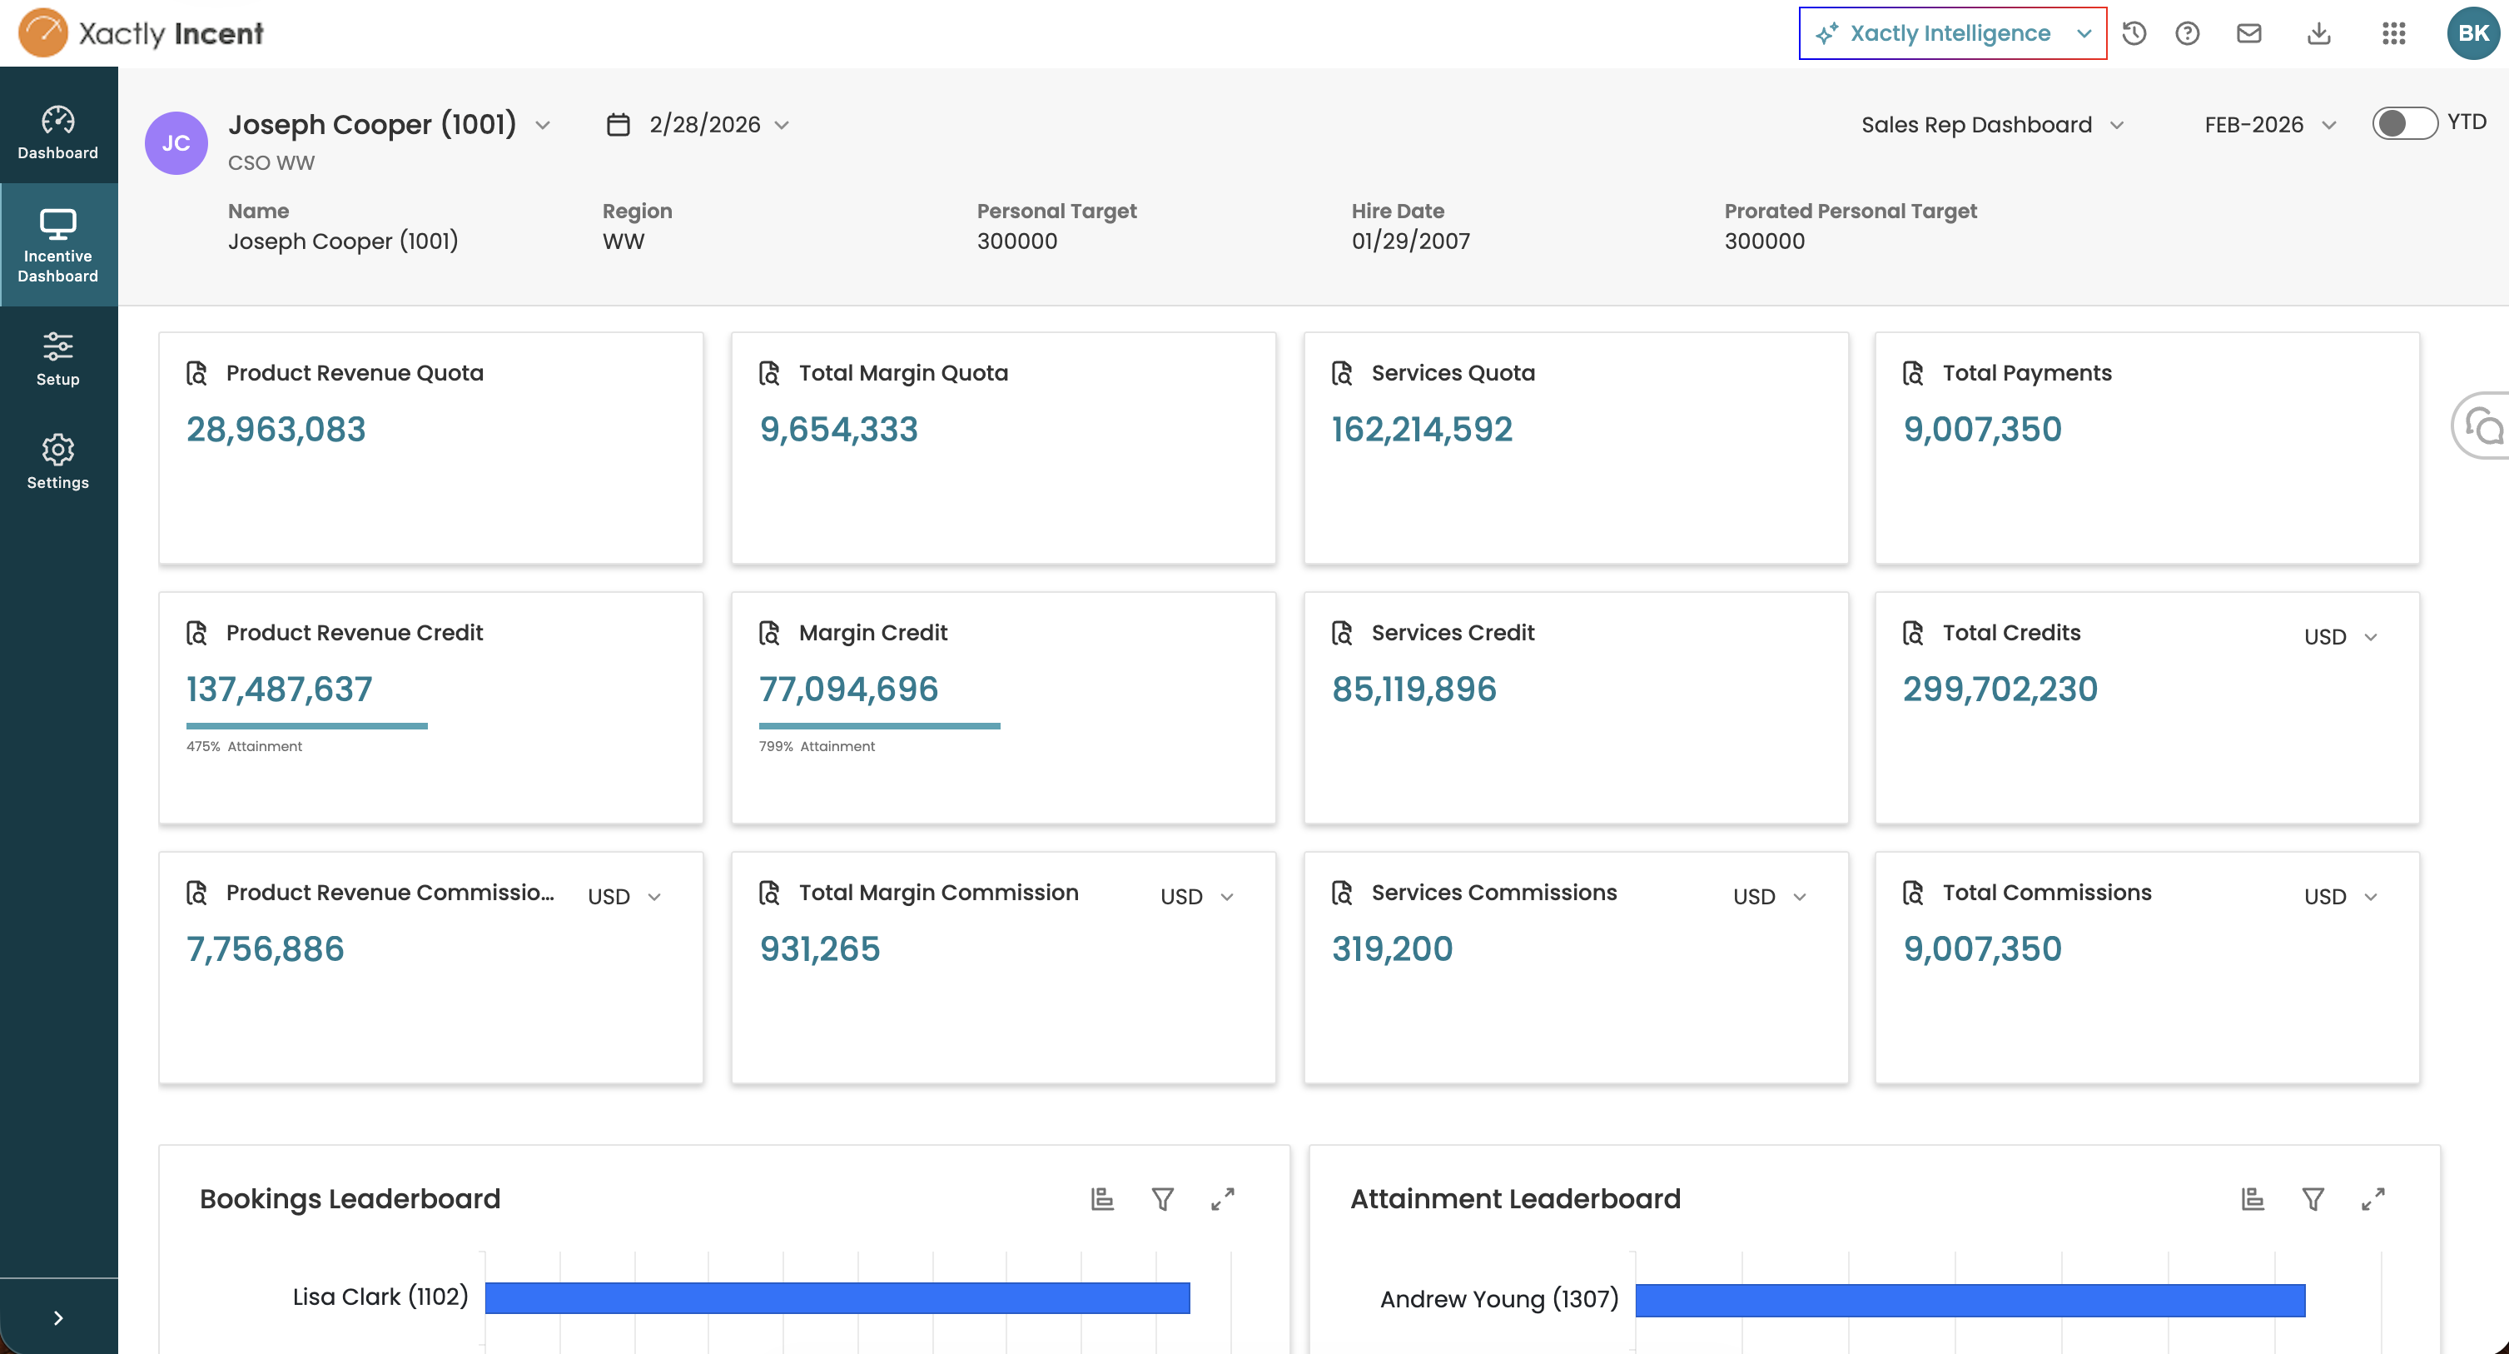Open the Xactly Intelligence dropdown

pos(1952,33)
